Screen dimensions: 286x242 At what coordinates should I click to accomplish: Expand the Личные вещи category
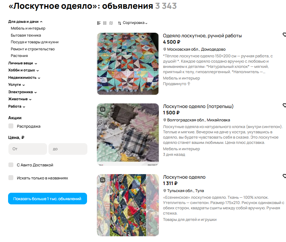[x=22, y=63]
